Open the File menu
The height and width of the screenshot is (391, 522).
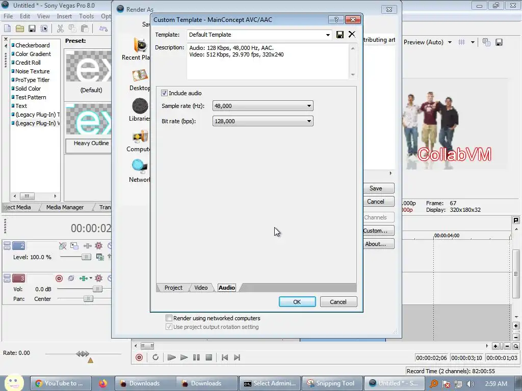coord(8,16)
